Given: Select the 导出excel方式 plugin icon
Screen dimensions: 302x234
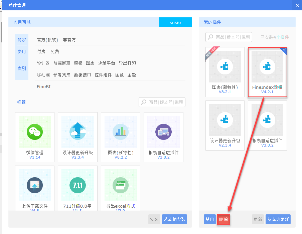Looking at the screenshot, I should 121,185.
